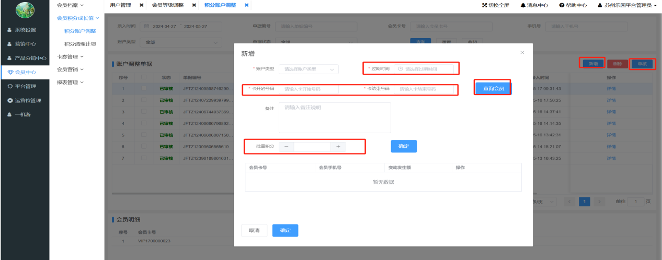Open 消息中心 notifications

pyautogui.click(x=534, y=5)
